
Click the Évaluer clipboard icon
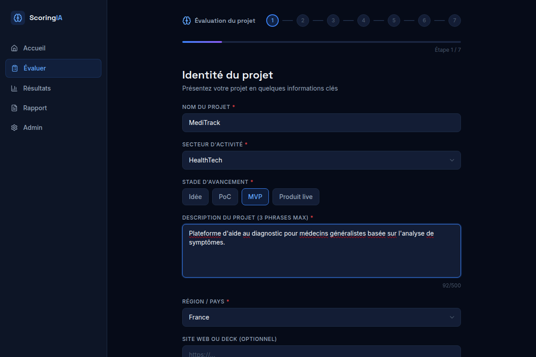click(x=15, y=68)
